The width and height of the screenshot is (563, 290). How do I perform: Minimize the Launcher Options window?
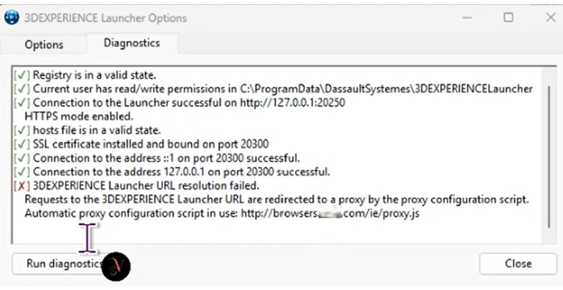pos(467,18)
